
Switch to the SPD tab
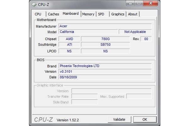coord(102,14)
